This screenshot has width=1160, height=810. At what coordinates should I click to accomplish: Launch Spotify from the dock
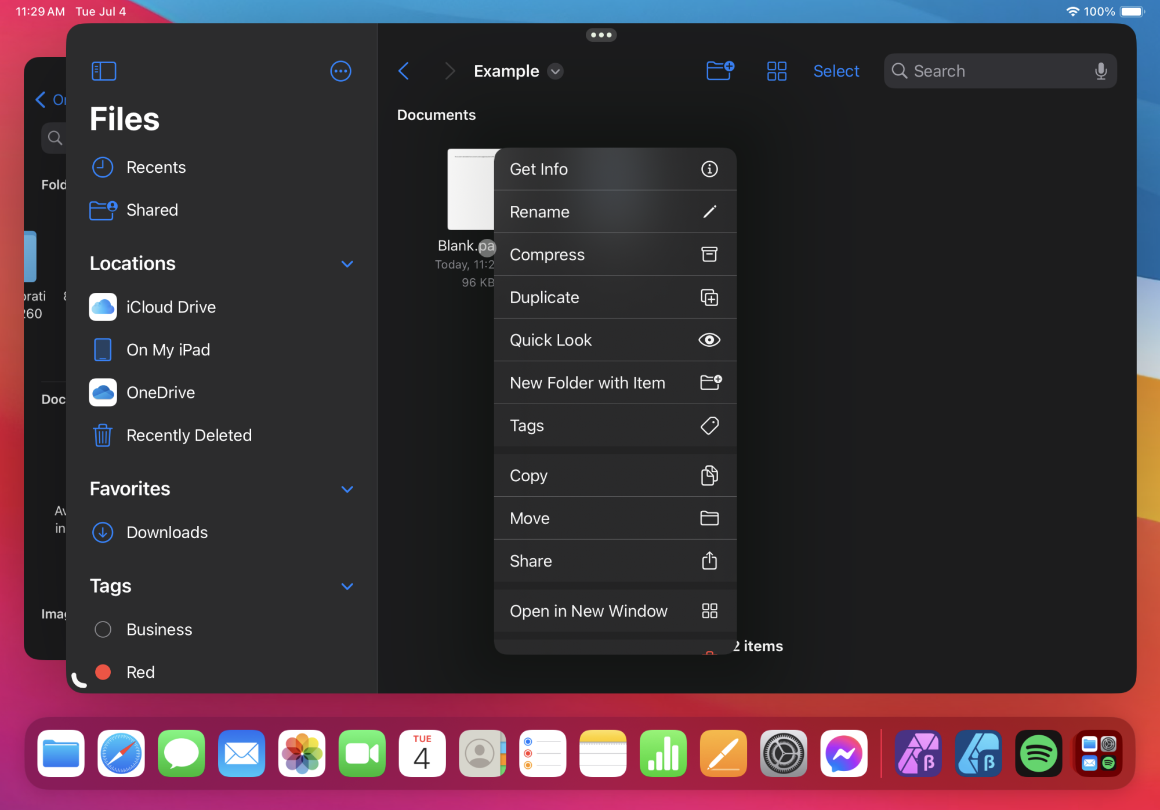point(1038,753)
